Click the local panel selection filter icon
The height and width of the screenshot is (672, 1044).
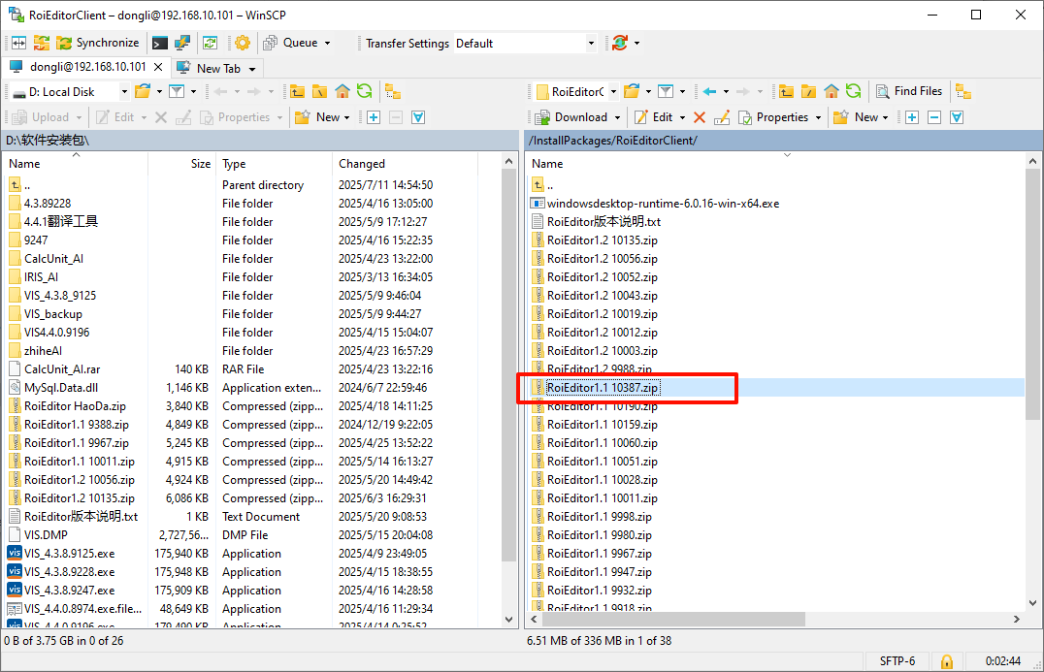tap(418, 117)
